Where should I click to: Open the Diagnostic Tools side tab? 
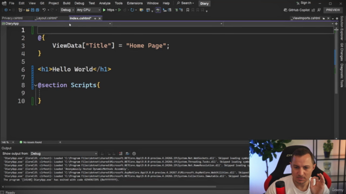[342, 75]
